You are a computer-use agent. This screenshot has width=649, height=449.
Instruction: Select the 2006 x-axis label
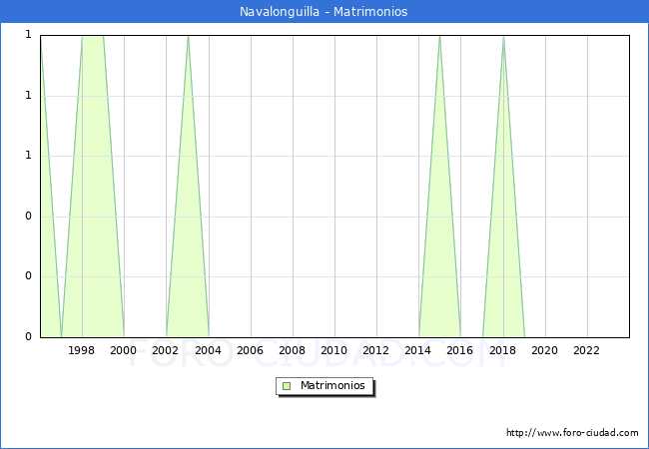[250, 350]
